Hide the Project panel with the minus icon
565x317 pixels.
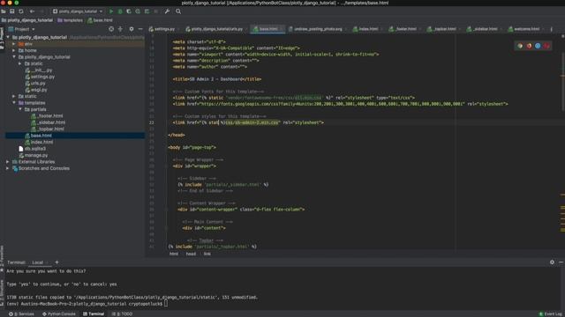click(x=140, y=29)
